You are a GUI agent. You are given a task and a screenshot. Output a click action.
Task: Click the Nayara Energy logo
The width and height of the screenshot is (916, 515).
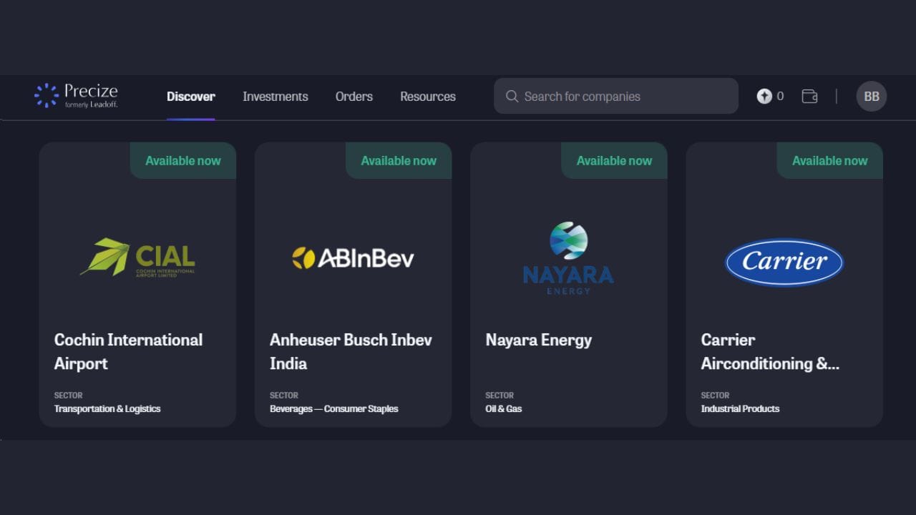click(568, 258)
